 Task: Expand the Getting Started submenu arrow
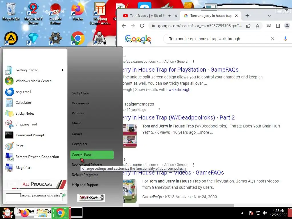(63, 70)
